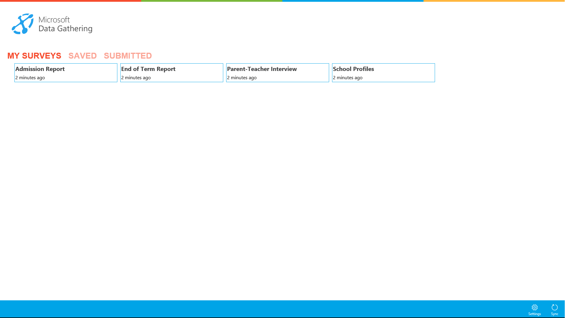Open the School Profiles survey tile

pyautogui.click(x=383, y=72)
